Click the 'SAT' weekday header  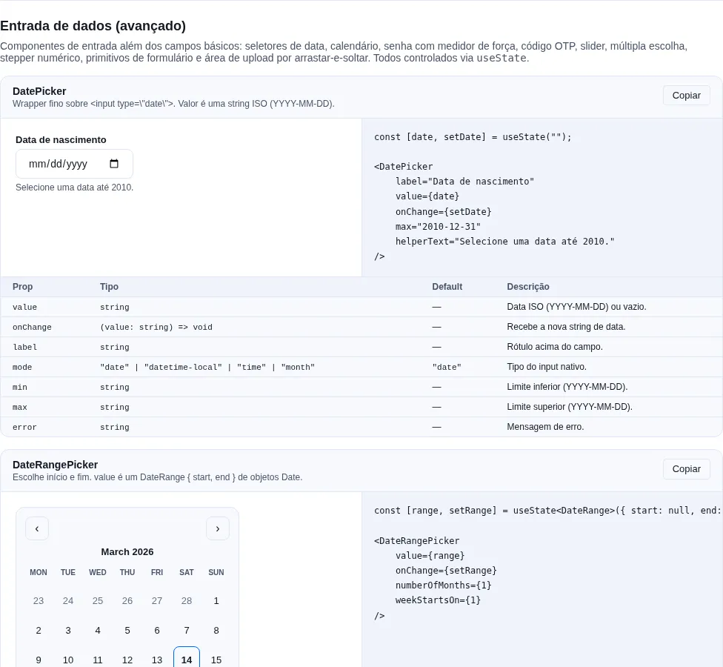pyautogui.click(x=187, y=572)
